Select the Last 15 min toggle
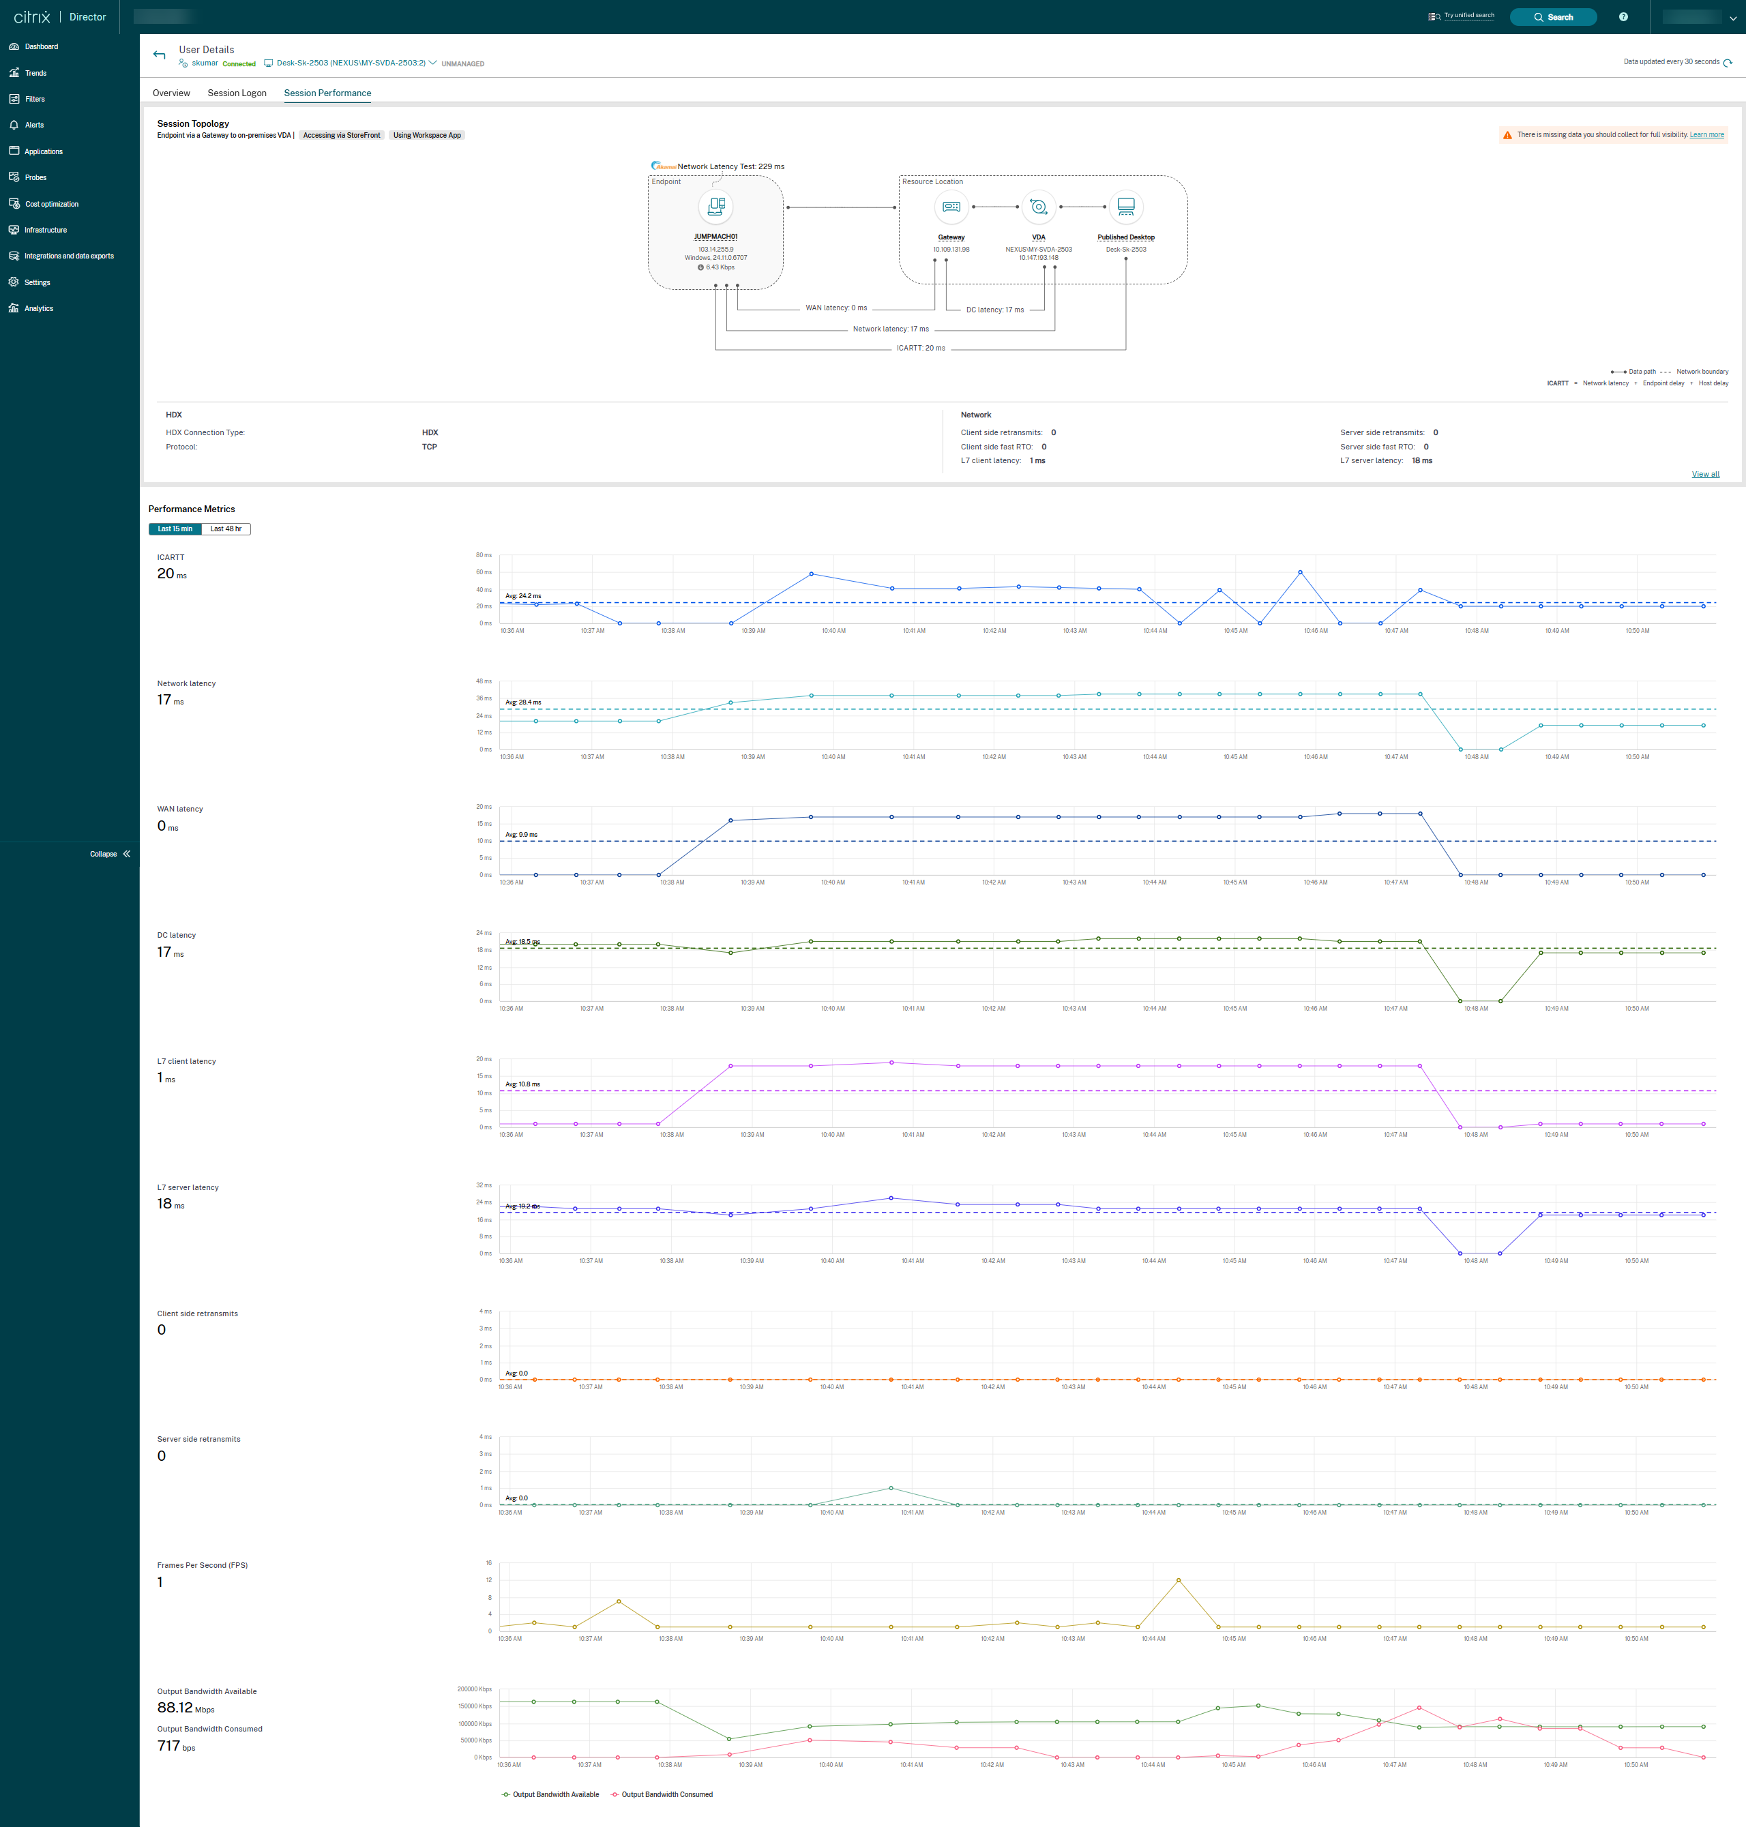This screenshot has height=1827, width=1746. tap(175, 529)
